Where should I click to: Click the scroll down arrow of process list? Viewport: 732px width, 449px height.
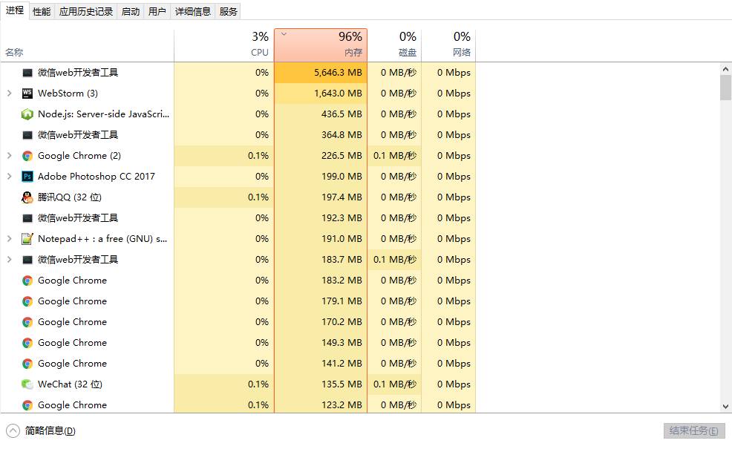tap(726, 406)
